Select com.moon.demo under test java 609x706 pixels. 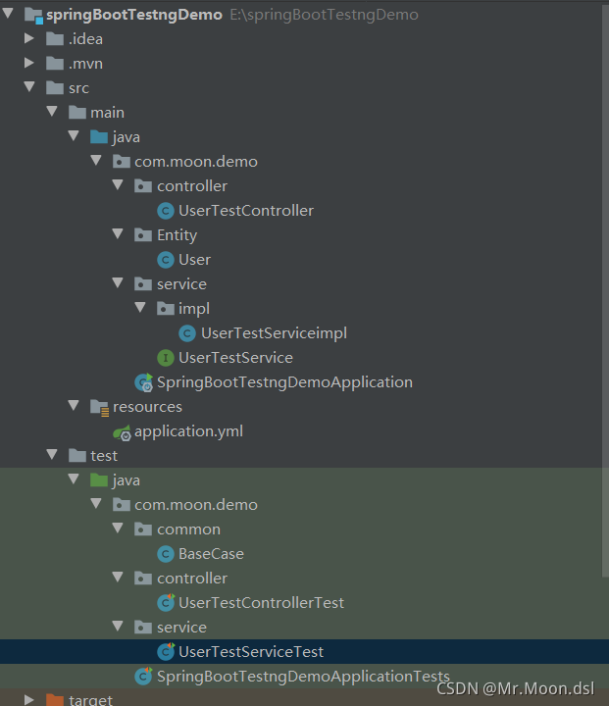pos(196,505)
